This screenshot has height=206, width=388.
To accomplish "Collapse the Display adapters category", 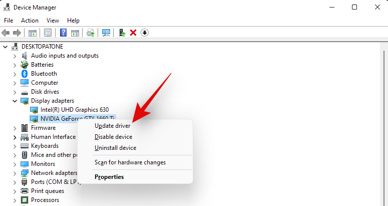I will point(15,101).
